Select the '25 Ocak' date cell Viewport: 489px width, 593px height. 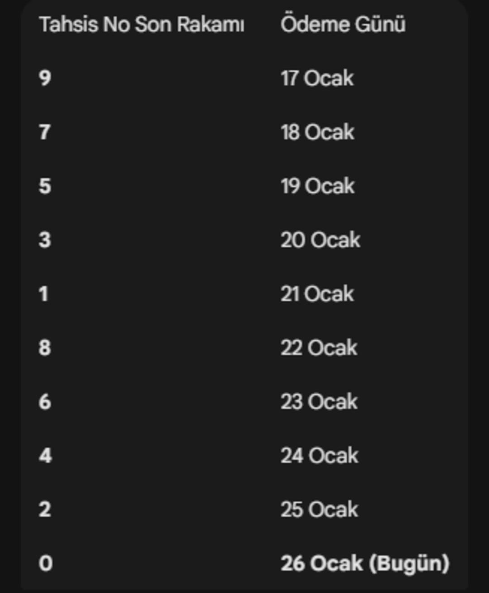click(x=319, y=510)
